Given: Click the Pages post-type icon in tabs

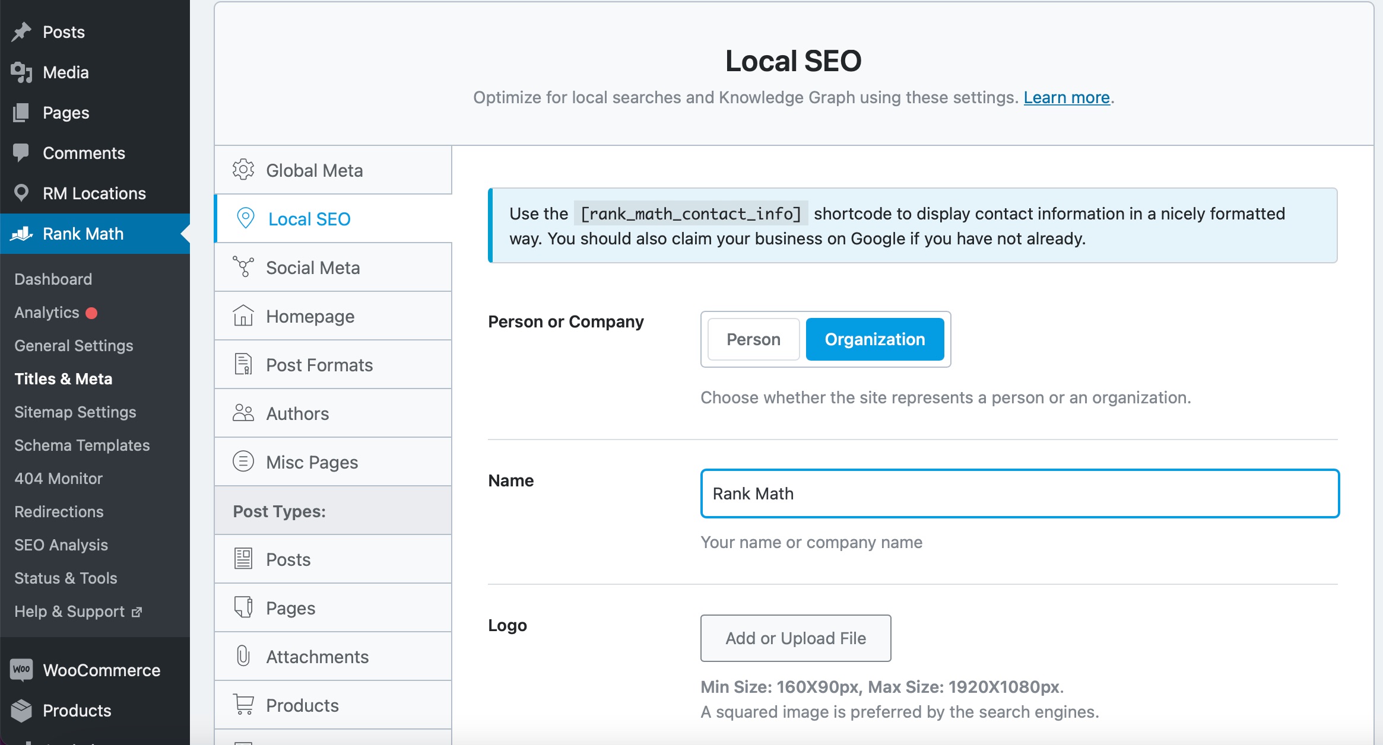Looking at the screenshot, I should tap(243, 607).
